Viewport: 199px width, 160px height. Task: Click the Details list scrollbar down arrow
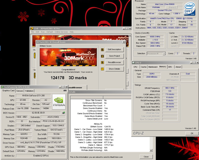[x=151, y=150]
